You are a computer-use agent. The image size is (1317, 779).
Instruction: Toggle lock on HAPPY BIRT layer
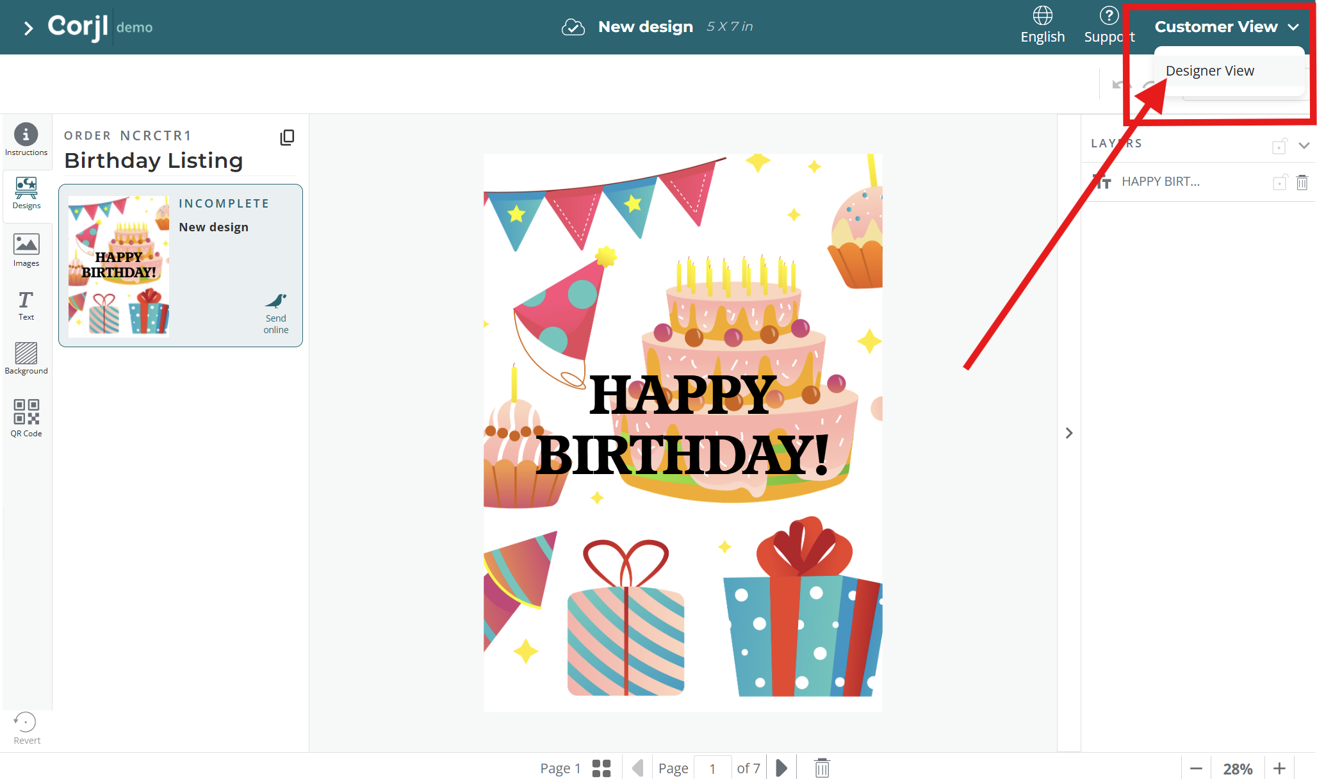click(1279, 183)
